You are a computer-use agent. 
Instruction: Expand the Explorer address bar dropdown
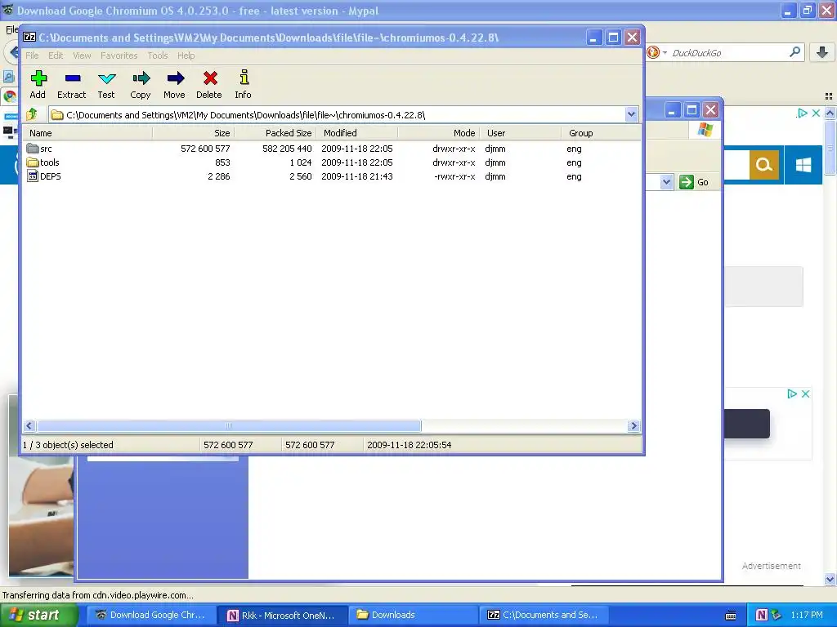tap(666, 182)
